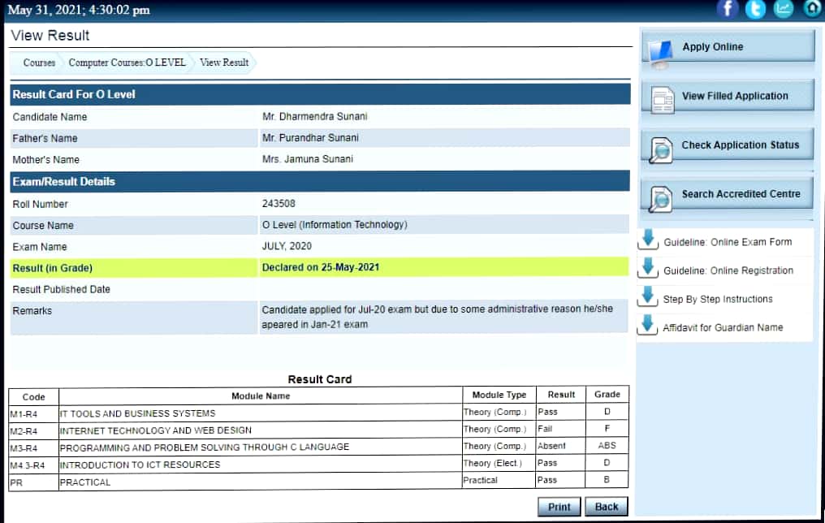The height and width of the screenshot is (523, 825).
Task: Click download arrow beside Affidavit for Guardian Name
Action: pyautogui.click(x=648, y=325)
